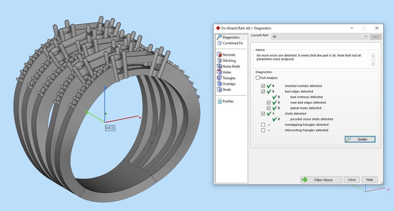
Task: Click the green arrow on Follow Advice
Action: click(x=304, y=180)
